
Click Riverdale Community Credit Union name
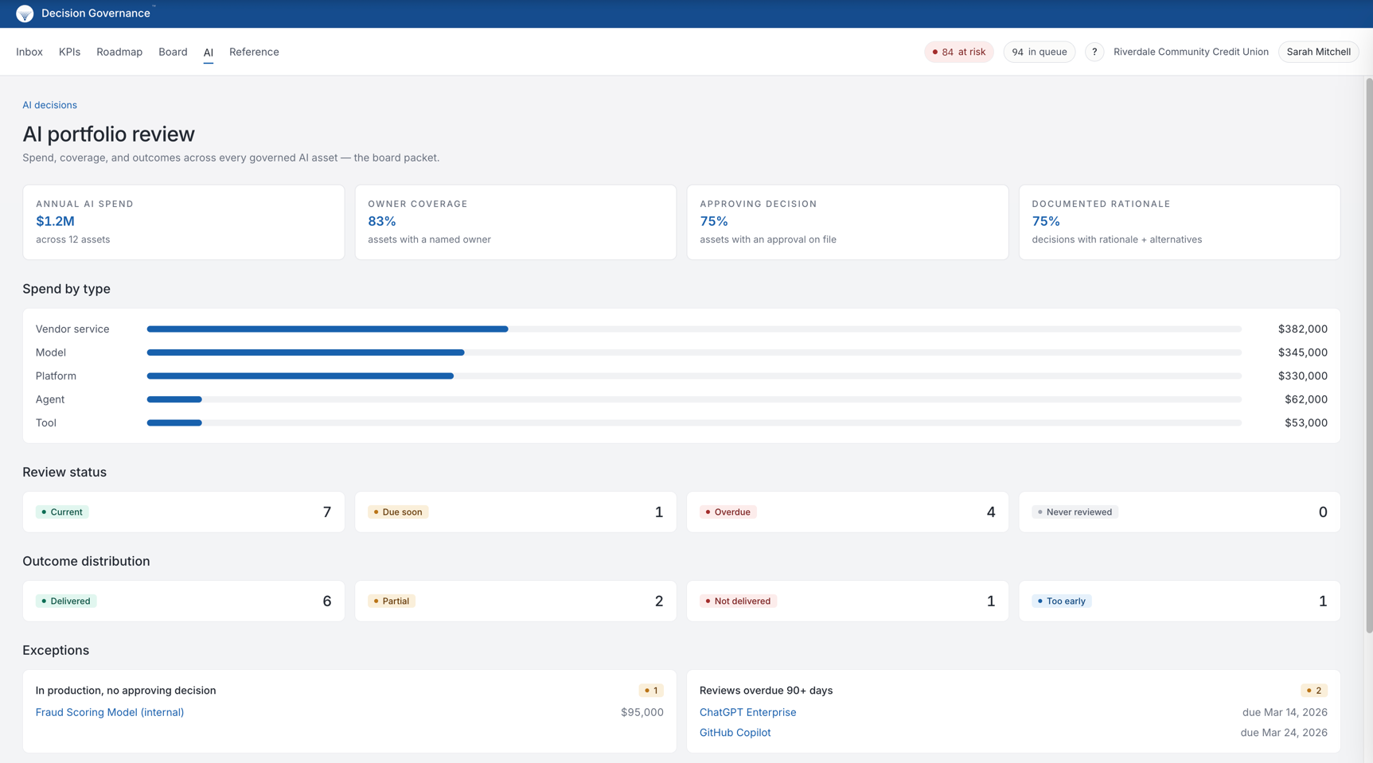1191,52
